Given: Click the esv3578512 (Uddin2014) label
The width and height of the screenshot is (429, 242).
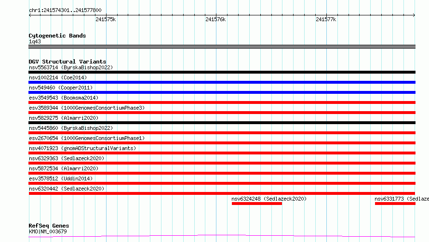Looking at the screenshot, I should [x=61, y=178].
